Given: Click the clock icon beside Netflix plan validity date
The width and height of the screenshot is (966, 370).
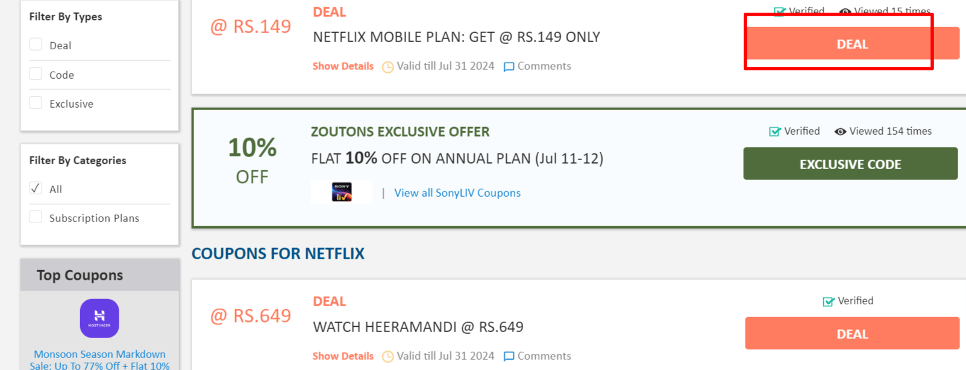Looking at the screenshot, I should point(387,66).
